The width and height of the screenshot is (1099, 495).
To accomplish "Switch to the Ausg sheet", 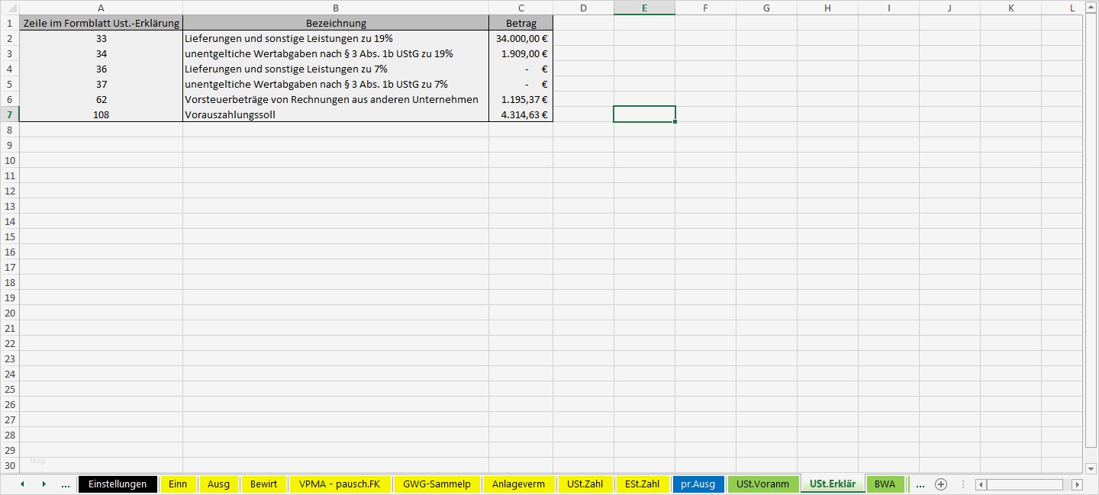I will coord(219,484).
